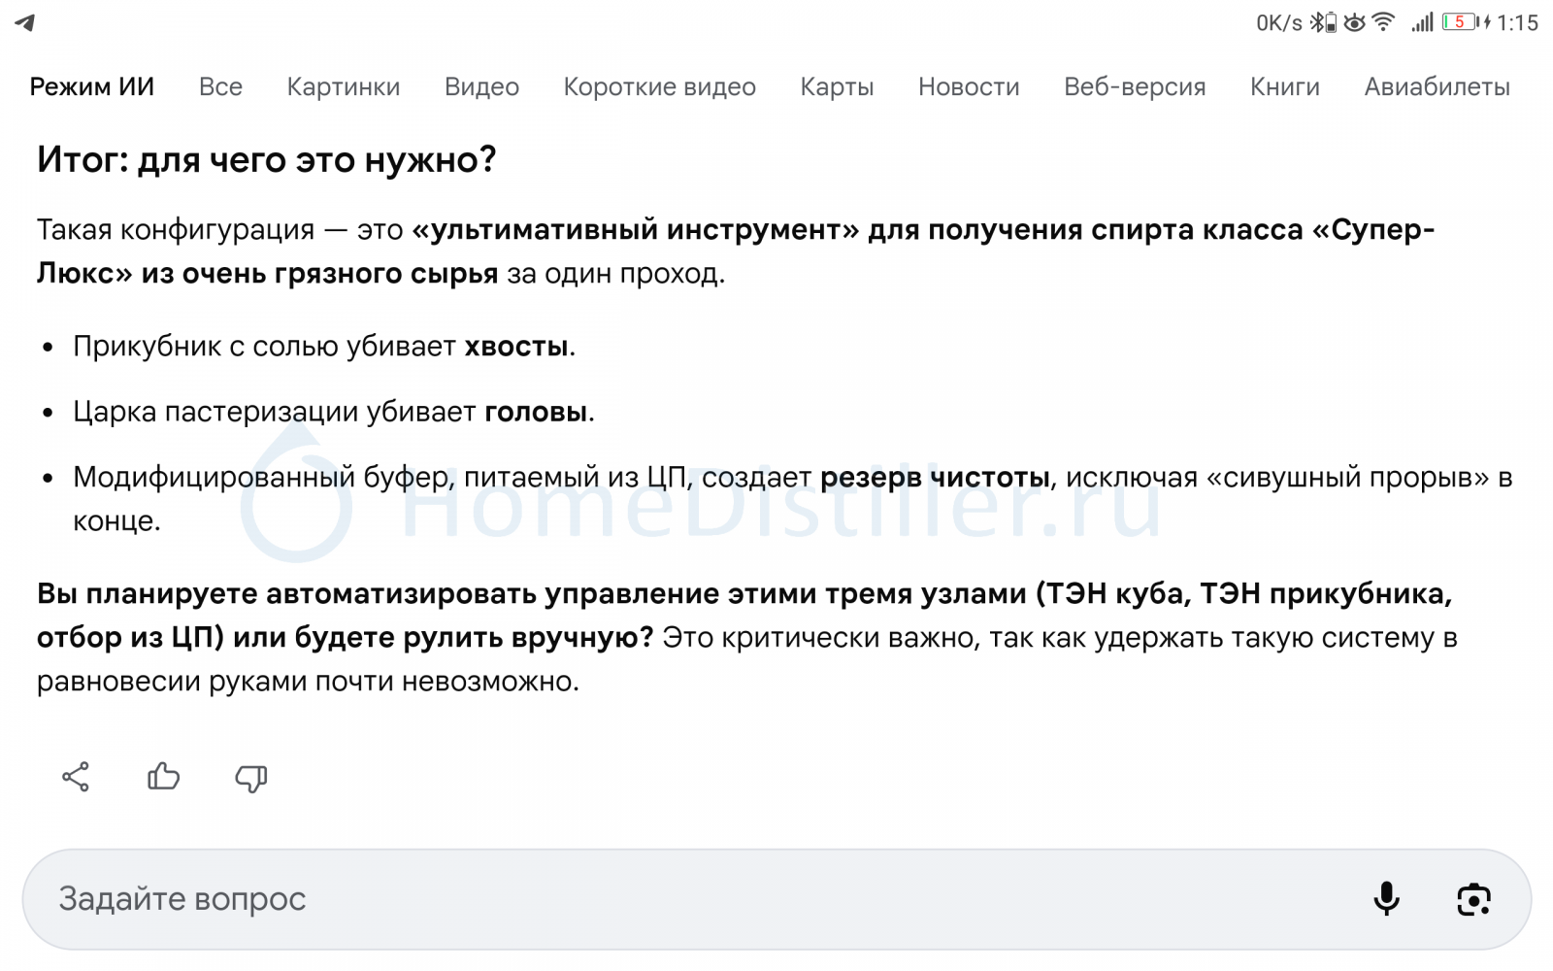Tap the Telegram icon in status bar
This screenshot has width=1553, height=971.
pos(25,22)
